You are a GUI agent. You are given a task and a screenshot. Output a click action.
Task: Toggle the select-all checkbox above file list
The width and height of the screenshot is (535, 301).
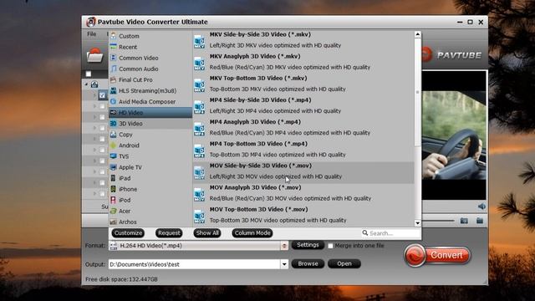pos(89,74)
